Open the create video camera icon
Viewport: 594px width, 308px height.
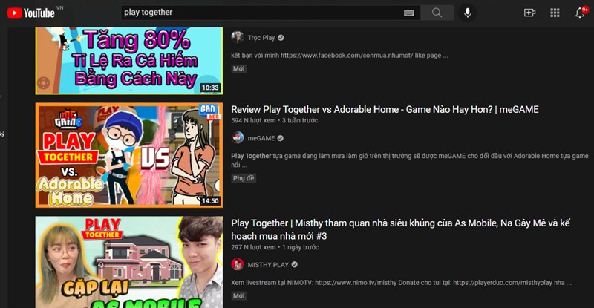coord(529,13)
